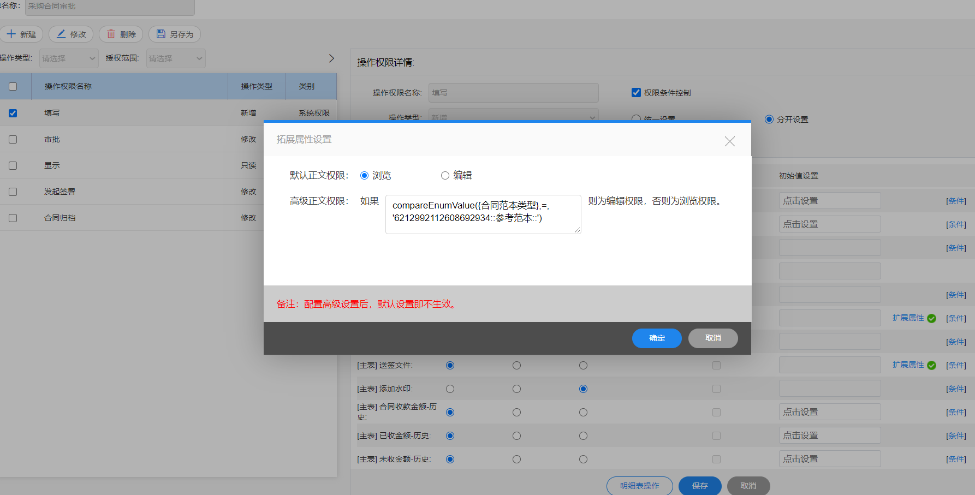
Task: Click the 另存为 save button
Action: [175, 34]
